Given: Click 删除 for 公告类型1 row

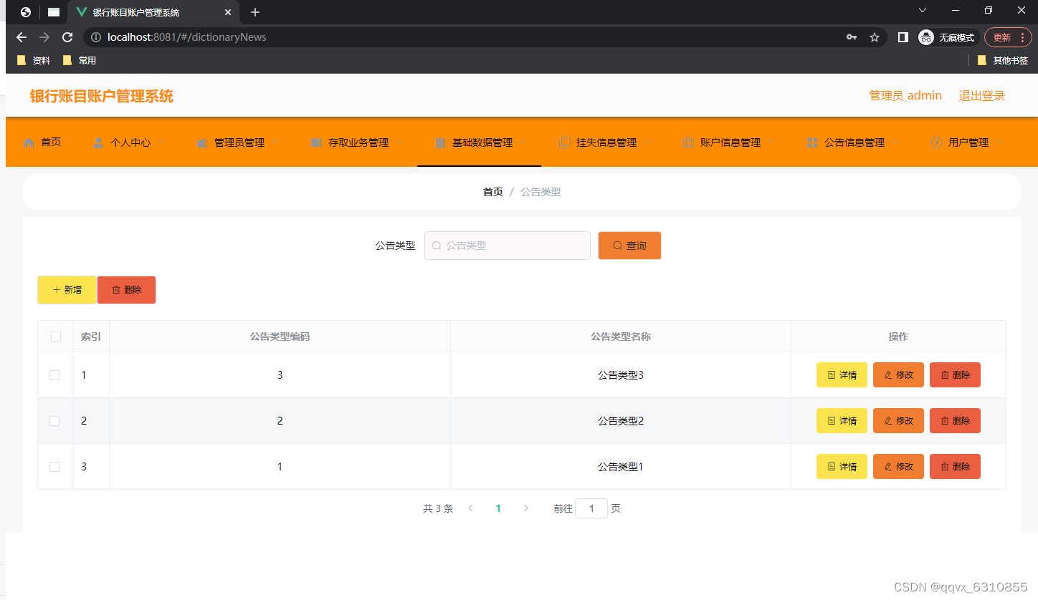Looking at the screenshot, I should click(x=955, y=467).
